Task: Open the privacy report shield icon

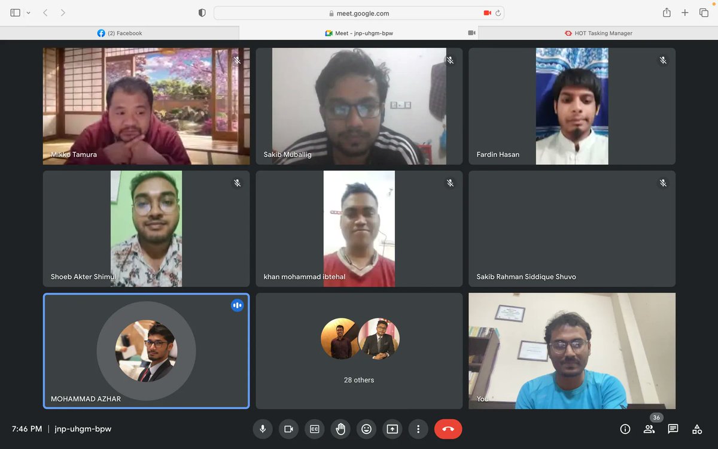Action: coord(202,13)
